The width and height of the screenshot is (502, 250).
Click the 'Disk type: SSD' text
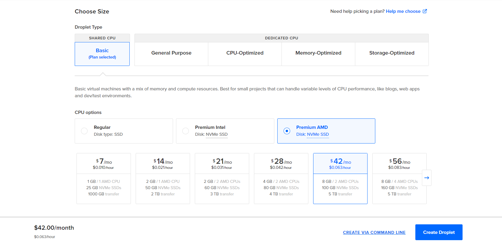[108, 134]
